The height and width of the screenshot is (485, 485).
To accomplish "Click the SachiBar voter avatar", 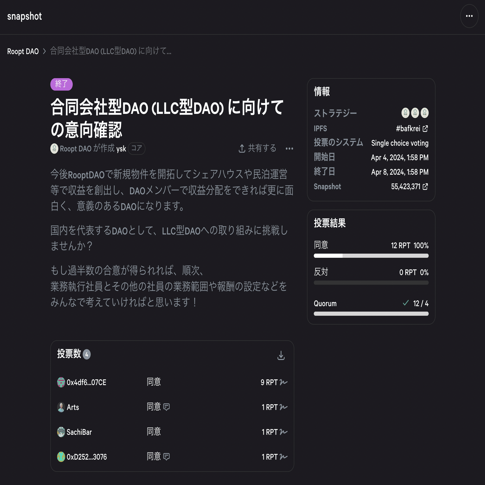I will tap(61, 432).
